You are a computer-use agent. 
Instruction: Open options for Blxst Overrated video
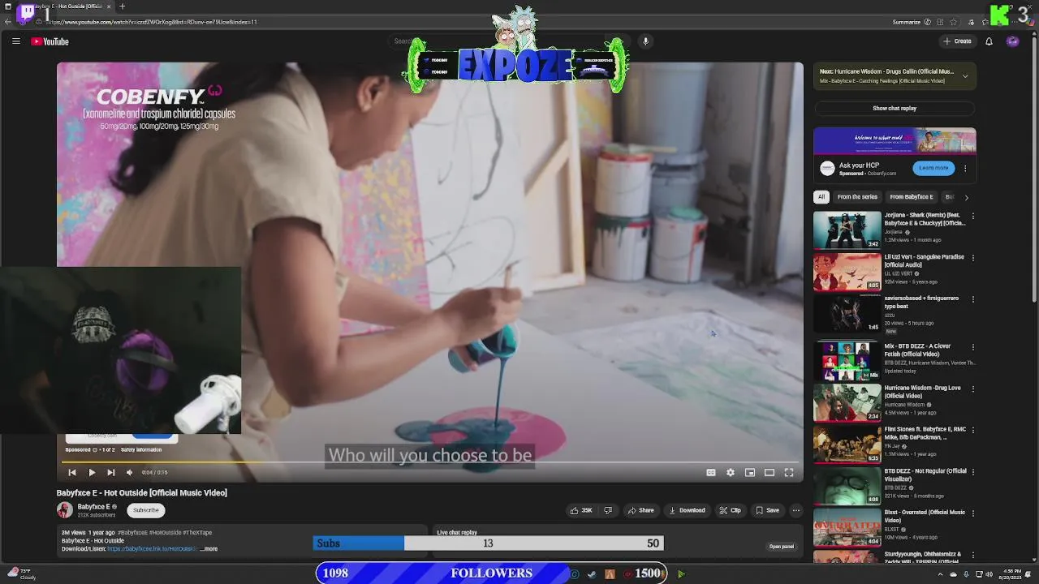click(x=973, y=513)
